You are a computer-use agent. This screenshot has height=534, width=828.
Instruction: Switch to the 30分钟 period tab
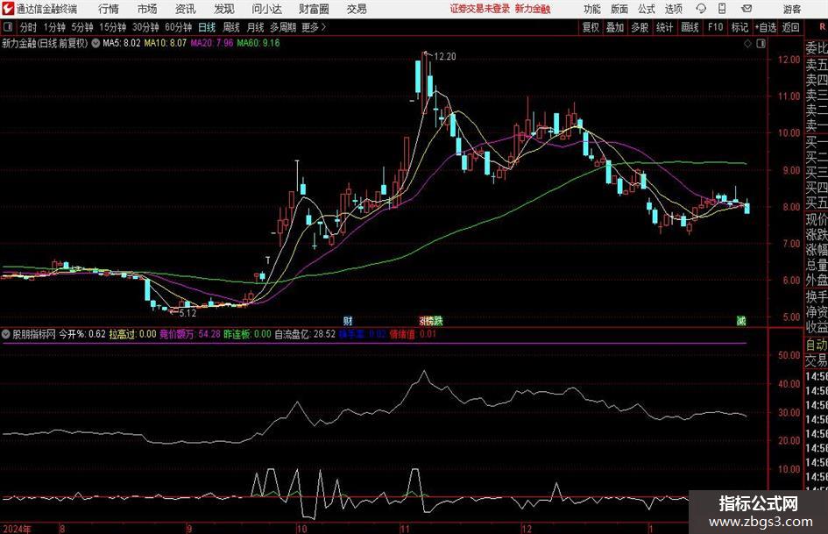point(145,27)
